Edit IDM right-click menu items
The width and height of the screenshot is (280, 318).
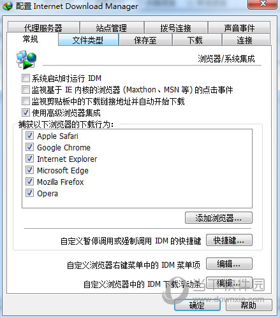click(x=229, y=264)
